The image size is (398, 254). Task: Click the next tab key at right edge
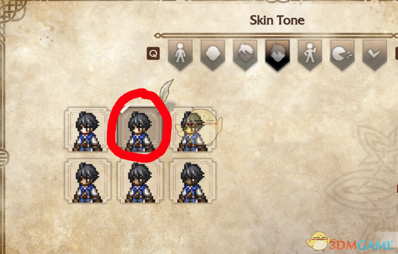[x=397, y=53]
